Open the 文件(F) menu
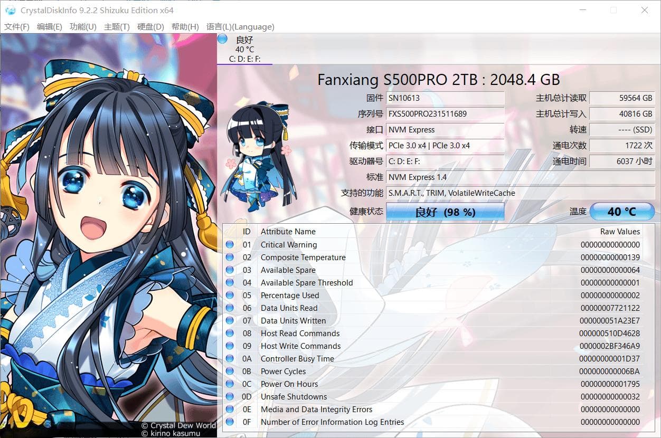This screenshot has width=661, height=438. 17,27
